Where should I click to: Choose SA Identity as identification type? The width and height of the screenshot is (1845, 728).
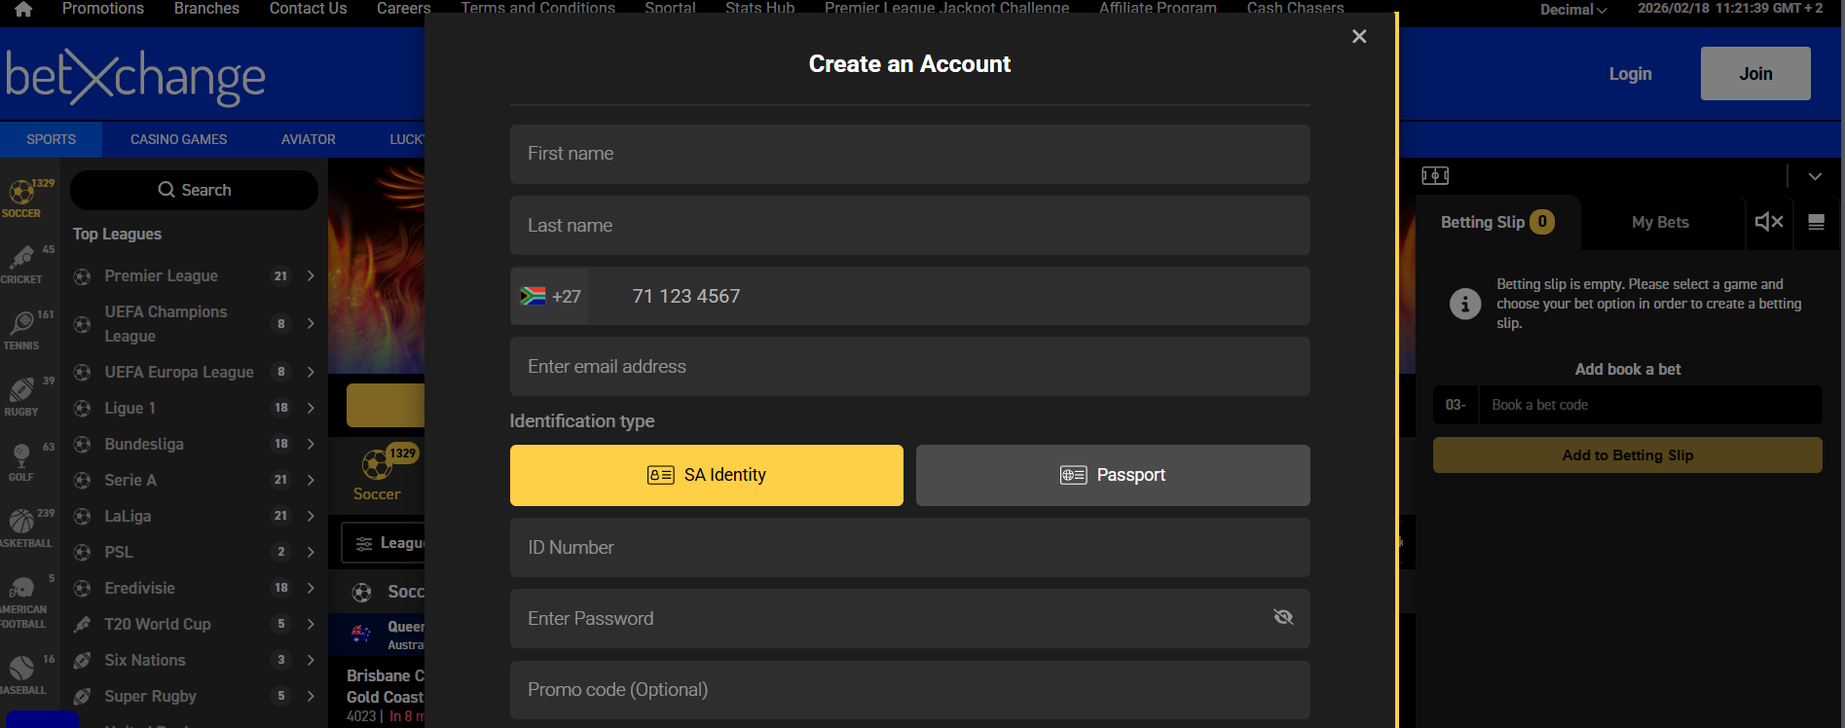click(x=706, y=475)
